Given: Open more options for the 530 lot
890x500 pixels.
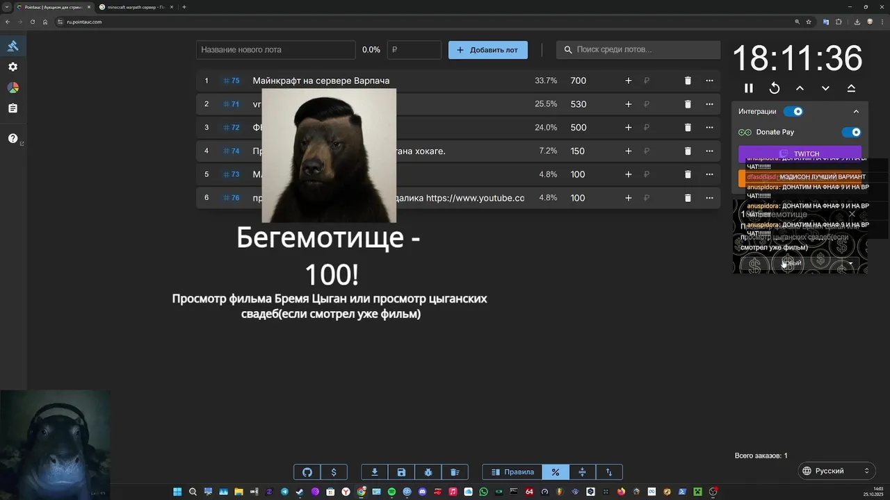Looking at the screenshot, I should [x=709, y=104].
